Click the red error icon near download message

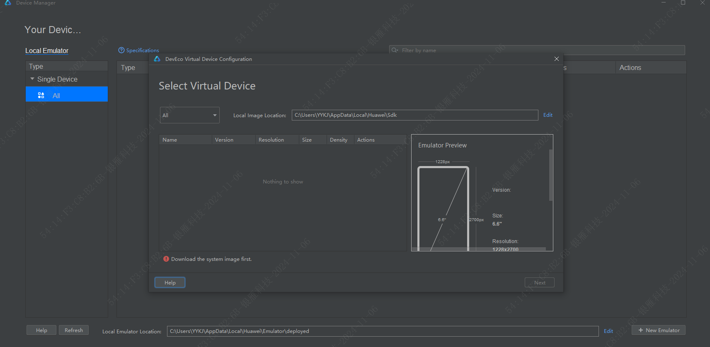coord(166,259)
